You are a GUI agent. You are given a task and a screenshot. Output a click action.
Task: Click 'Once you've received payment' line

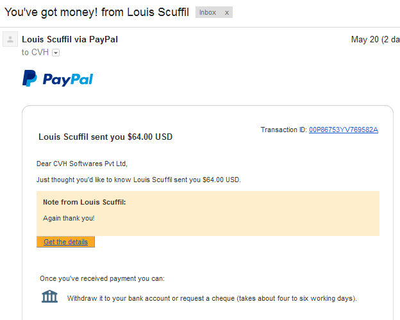click(x=102, y=278)
